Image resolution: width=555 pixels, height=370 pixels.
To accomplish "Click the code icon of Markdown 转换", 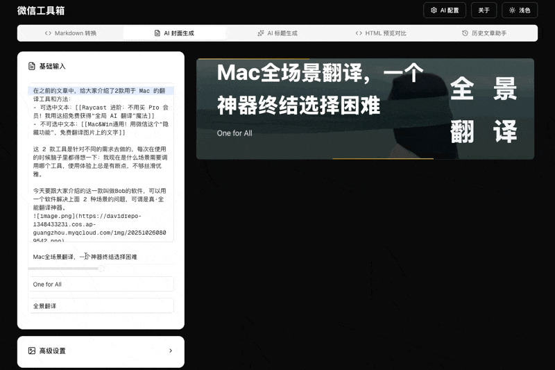I will click(x=48, y=33).
